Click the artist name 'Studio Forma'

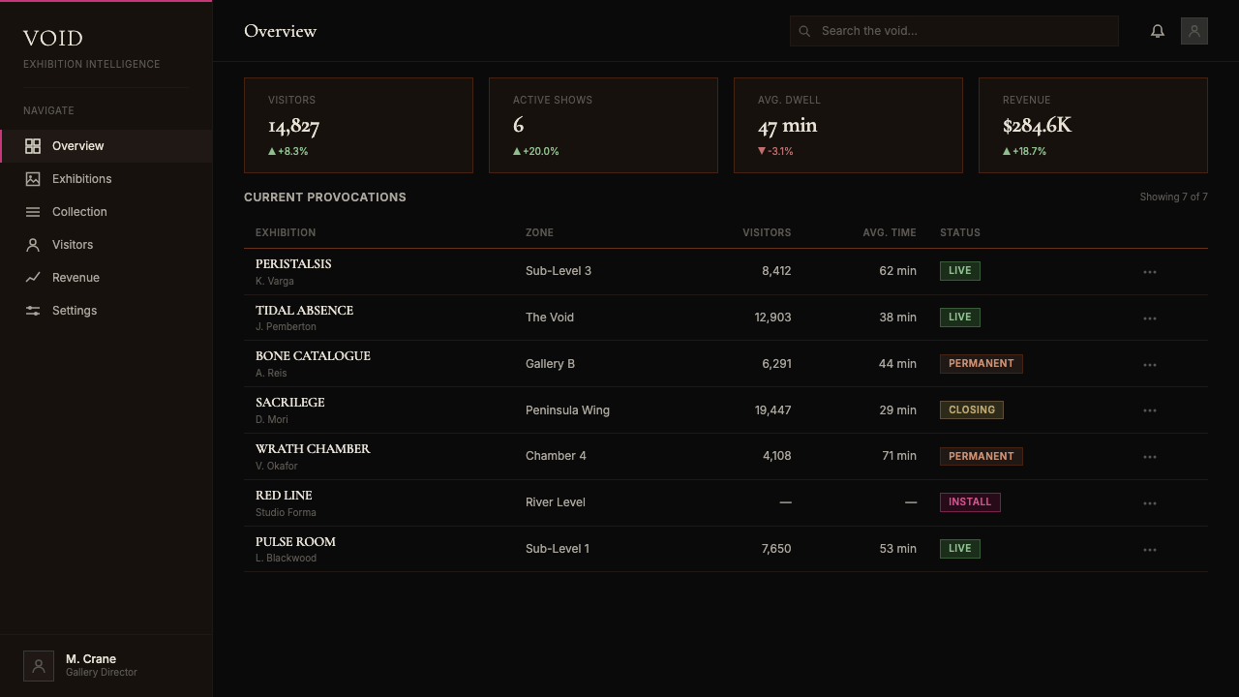pyautogui.click(x=286, y=512)
